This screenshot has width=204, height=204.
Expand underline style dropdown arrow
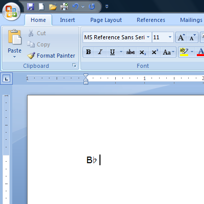coord(121,52)
